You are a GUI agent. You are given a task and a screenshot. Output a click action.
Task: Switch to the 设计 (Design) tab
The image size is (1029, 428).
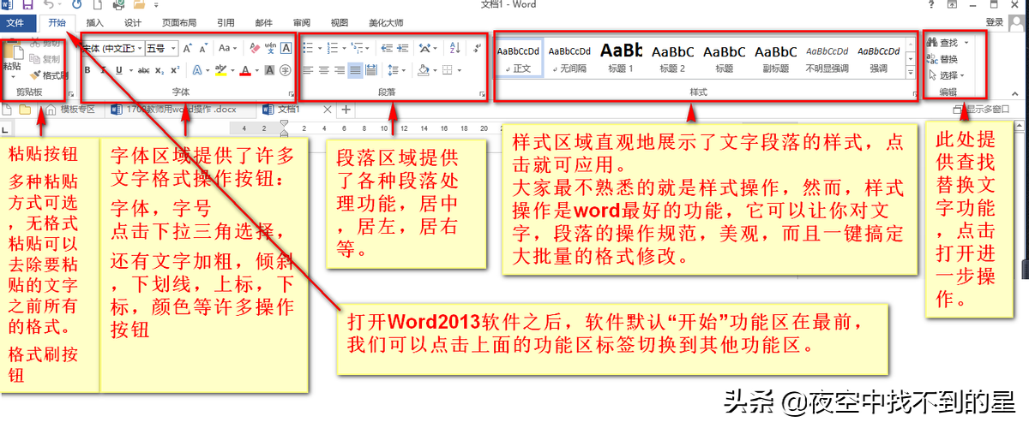point(133,23)
